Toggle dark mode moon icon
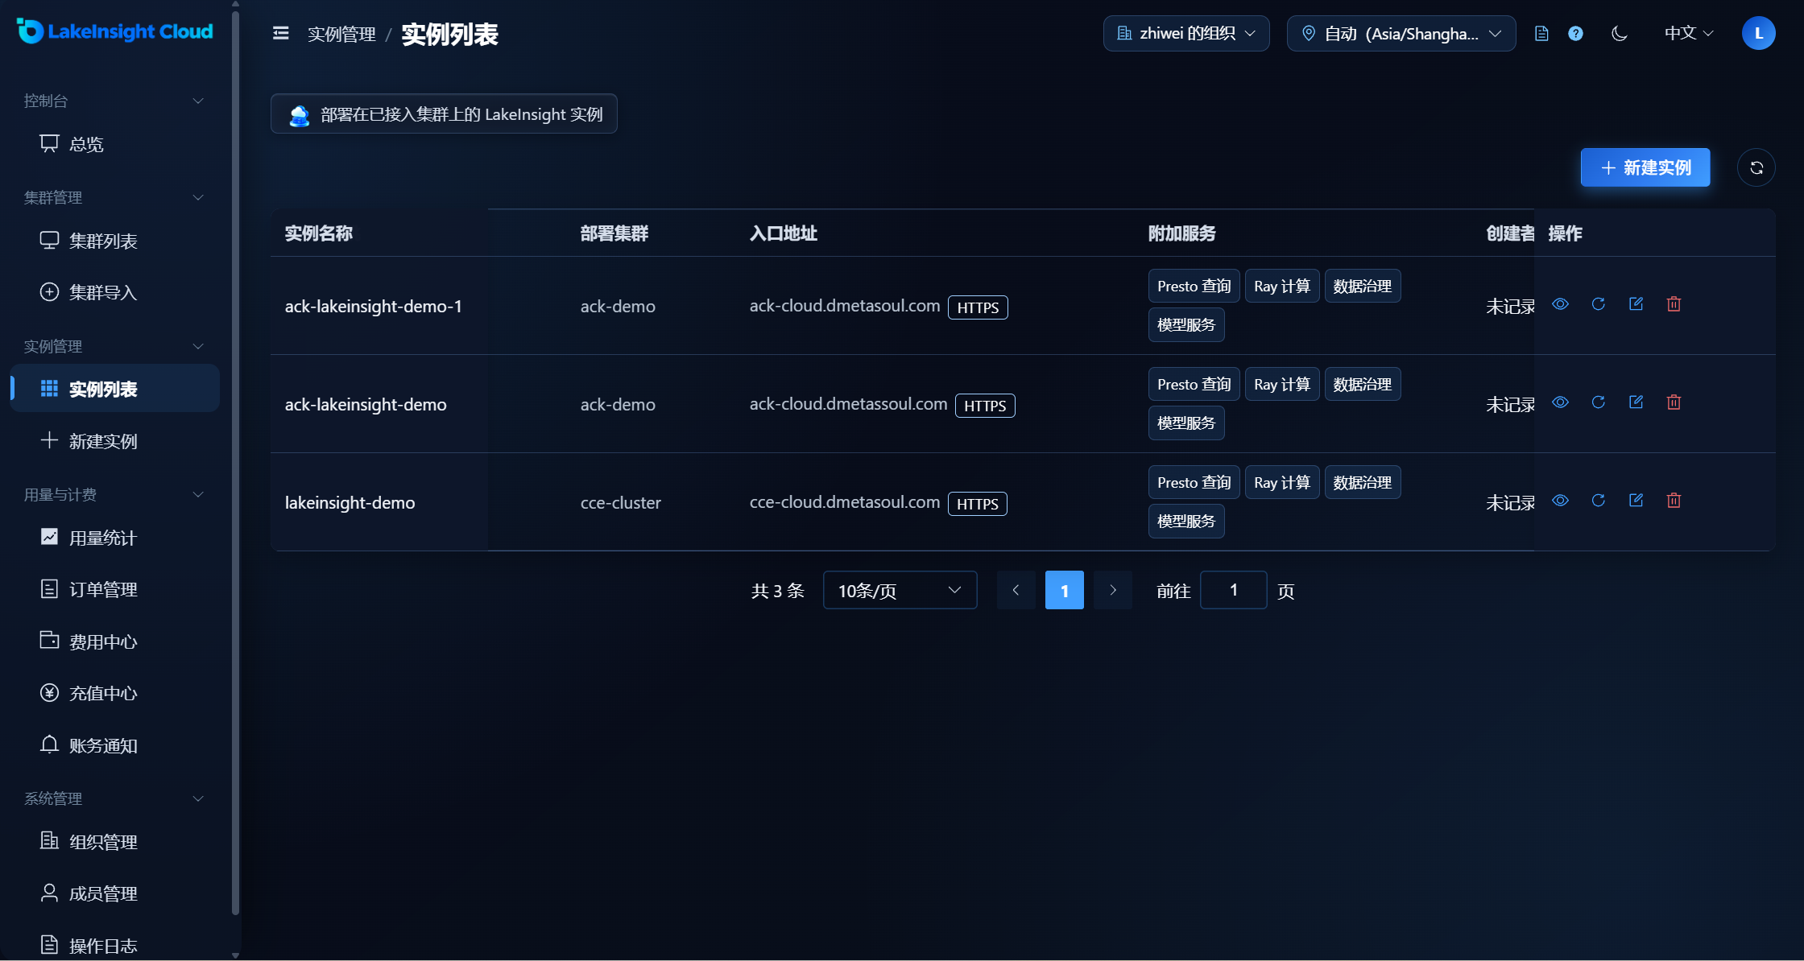Screen dimensions: 1804x961 [1619, 33]
